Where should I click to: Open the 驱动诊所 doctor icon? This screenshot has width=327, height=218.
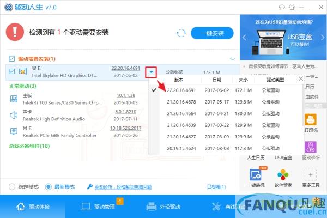(x=311, y=147)
